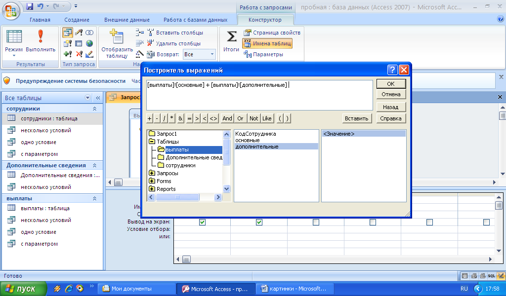Screen dimensions: 506x296
Task: Save via the quick access toolbar
Action: pos(29,6)
